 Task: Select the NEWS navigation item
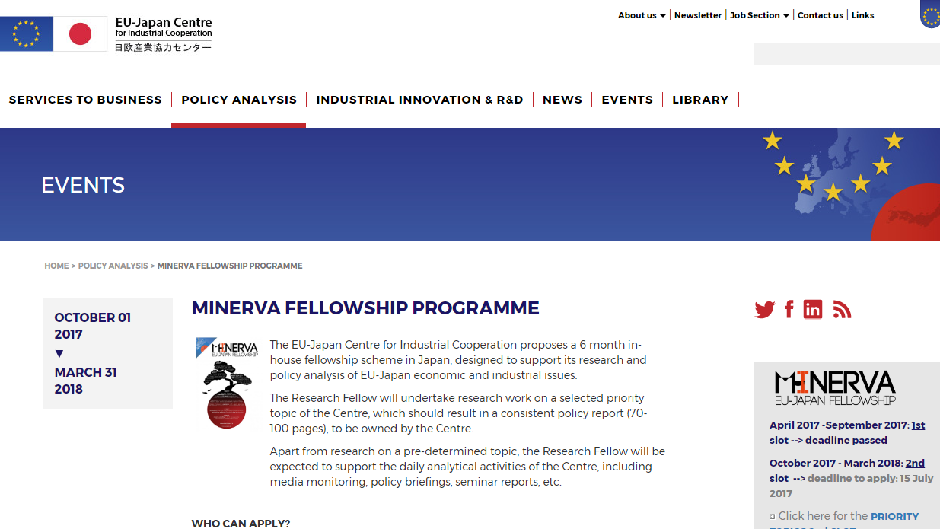coord(562,99)
